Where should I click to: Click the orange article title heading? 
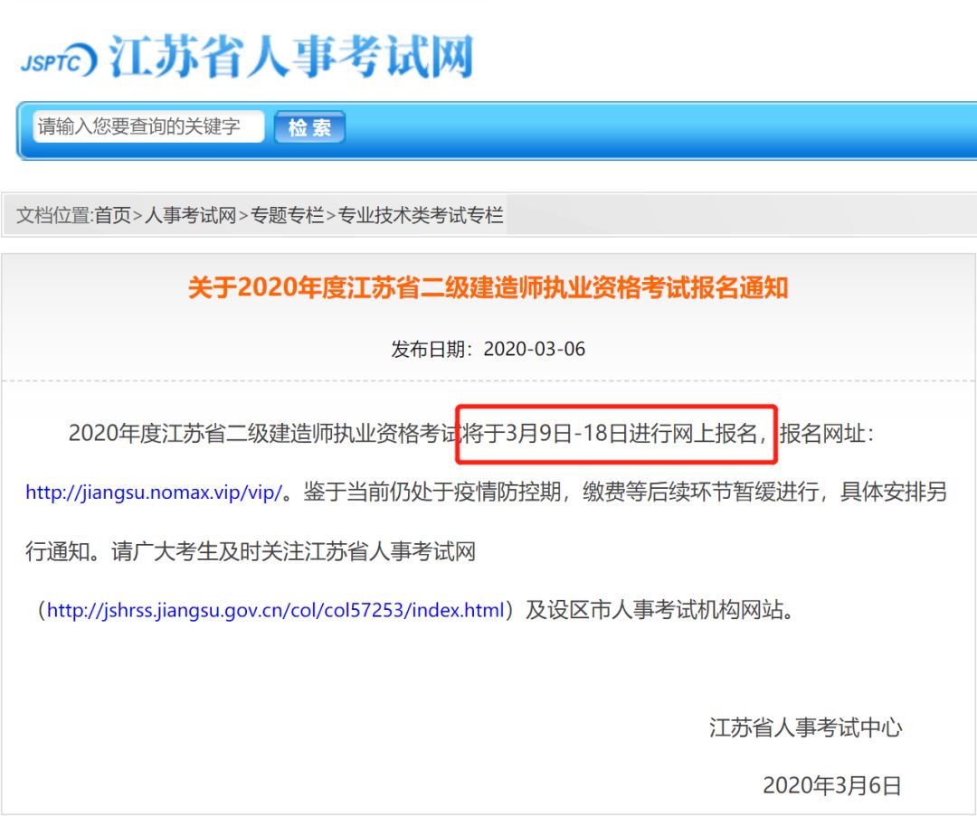pos(488,287)
